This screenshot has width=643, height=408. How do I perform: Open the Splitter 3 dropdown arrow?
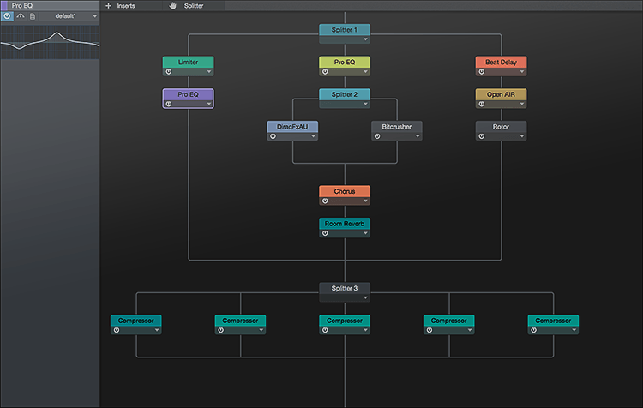(x=365, y=297)
